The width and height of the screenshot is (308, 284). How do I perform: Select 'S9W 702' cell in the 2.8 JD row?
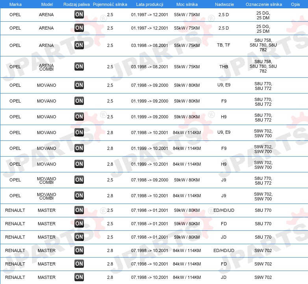coord(263,277)
